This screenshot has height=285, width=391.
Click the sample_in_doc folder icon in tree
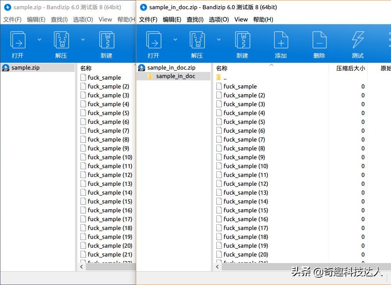pos(150,76)
